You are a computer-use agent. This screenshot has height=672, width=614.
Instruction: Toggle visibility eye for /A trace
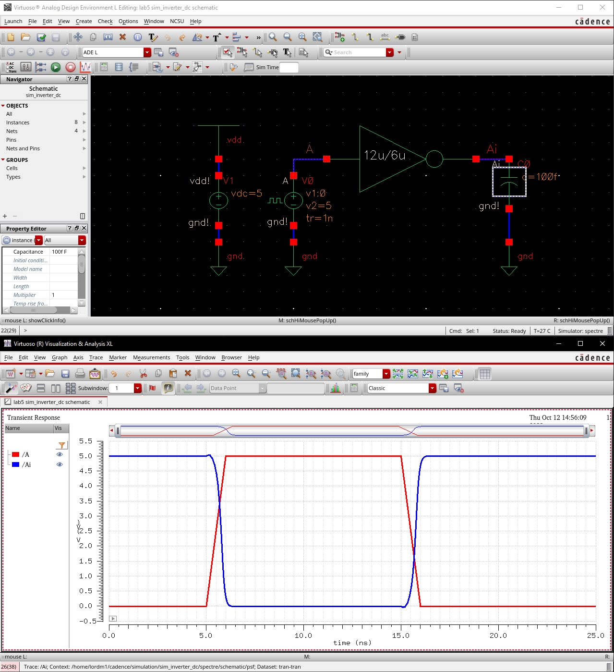(x=60, y=454)
